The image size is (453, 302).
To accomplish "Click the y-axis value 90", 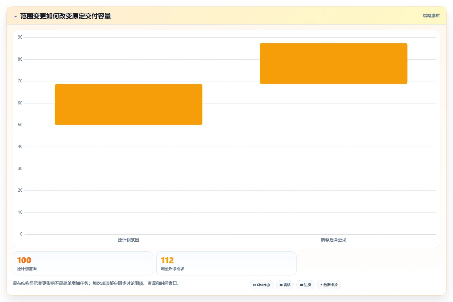I will point(20,37).
